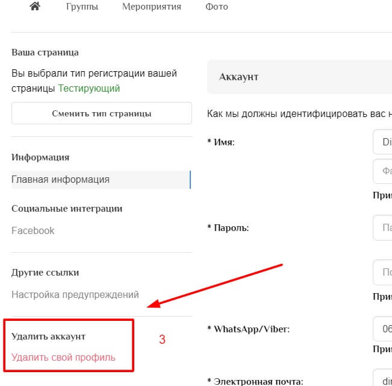Select Главная информация in the sidebar
392x386 pixels.
101,180
